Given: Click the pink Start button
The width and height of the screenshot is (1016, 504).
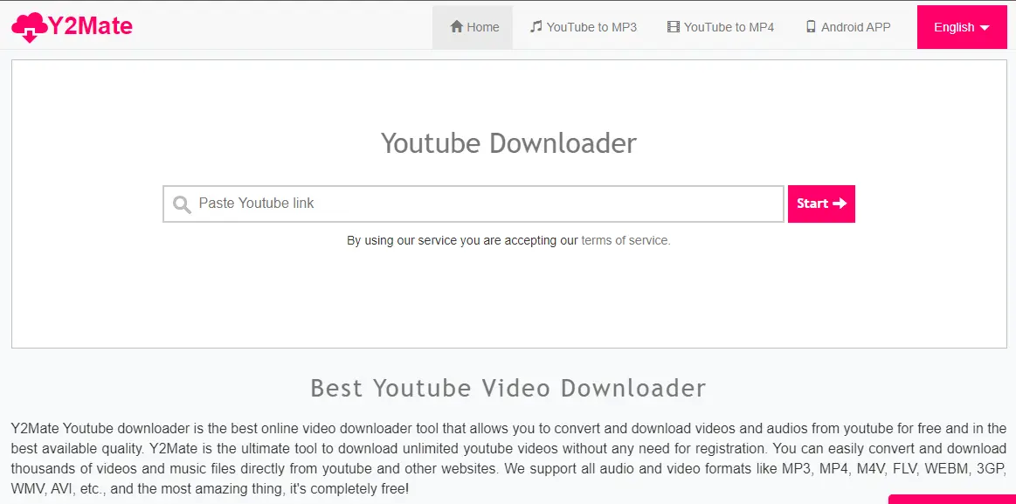Looking at the screenshot, I should pos(821,204).
